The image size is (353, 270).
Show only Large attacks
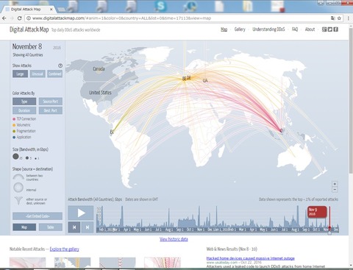[x=20, y=74]
